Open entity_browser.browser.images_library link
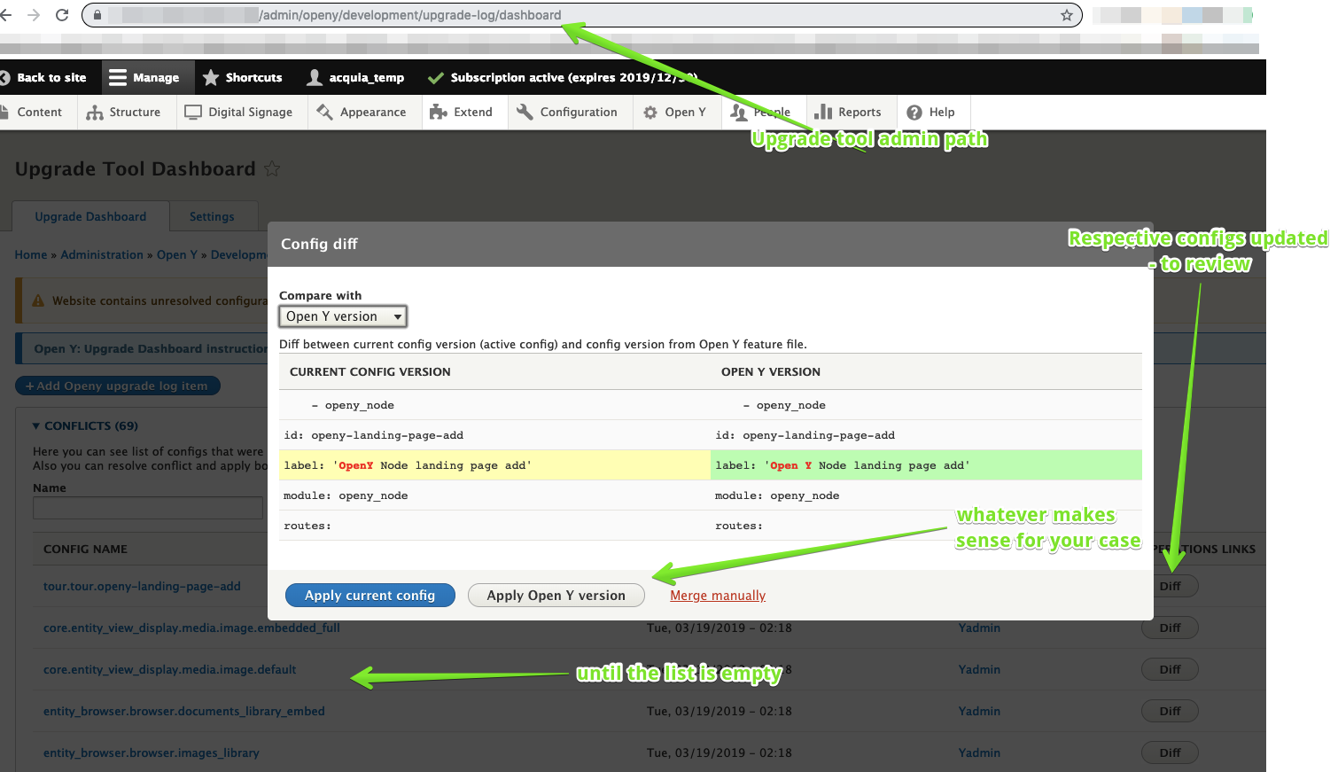The image size is (1338, 772). 152,753
